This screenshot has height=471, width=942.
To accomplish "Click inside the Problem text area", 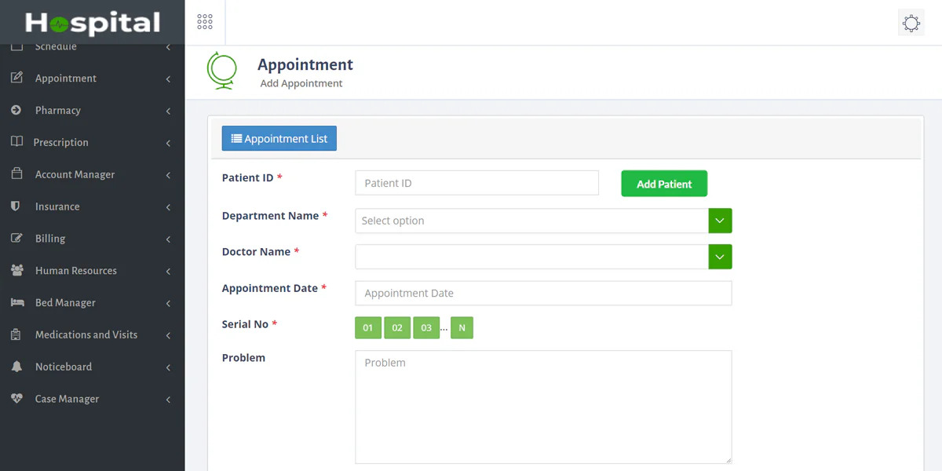I will tap(543, 407).
